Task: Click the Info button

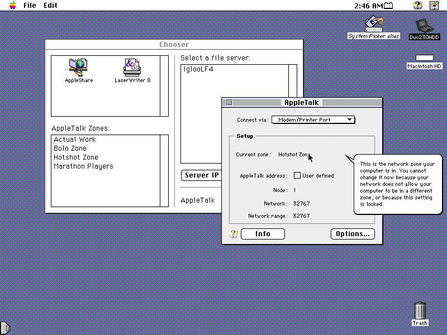Action: (x=263, y=234)
